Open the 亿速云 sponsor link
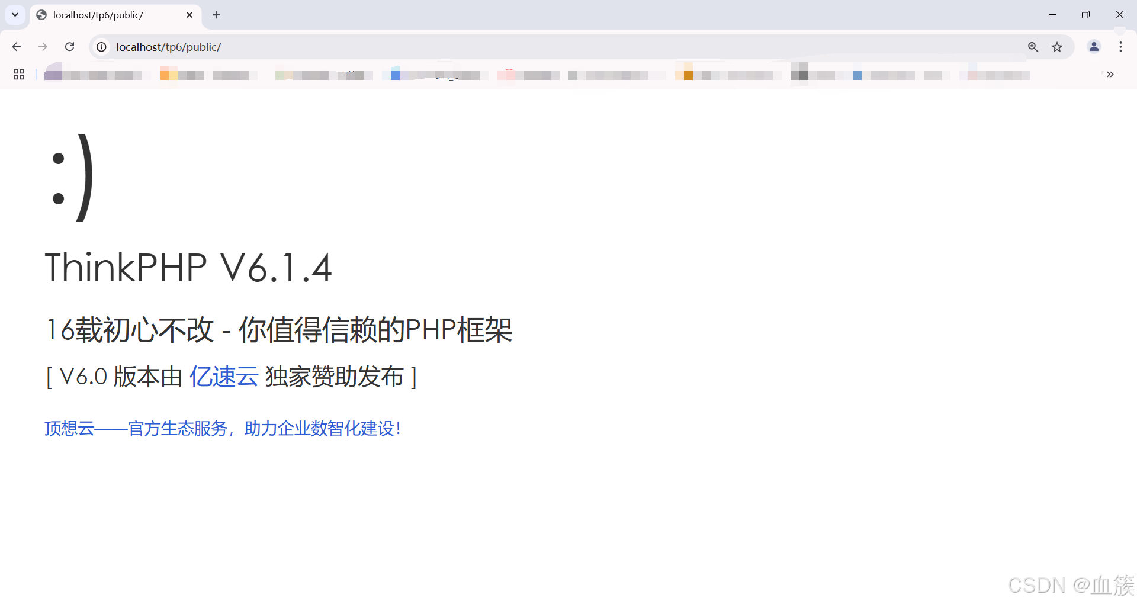Image resolution: width=1137 pixels, height=604 pixels. click(x=224, y=377)
